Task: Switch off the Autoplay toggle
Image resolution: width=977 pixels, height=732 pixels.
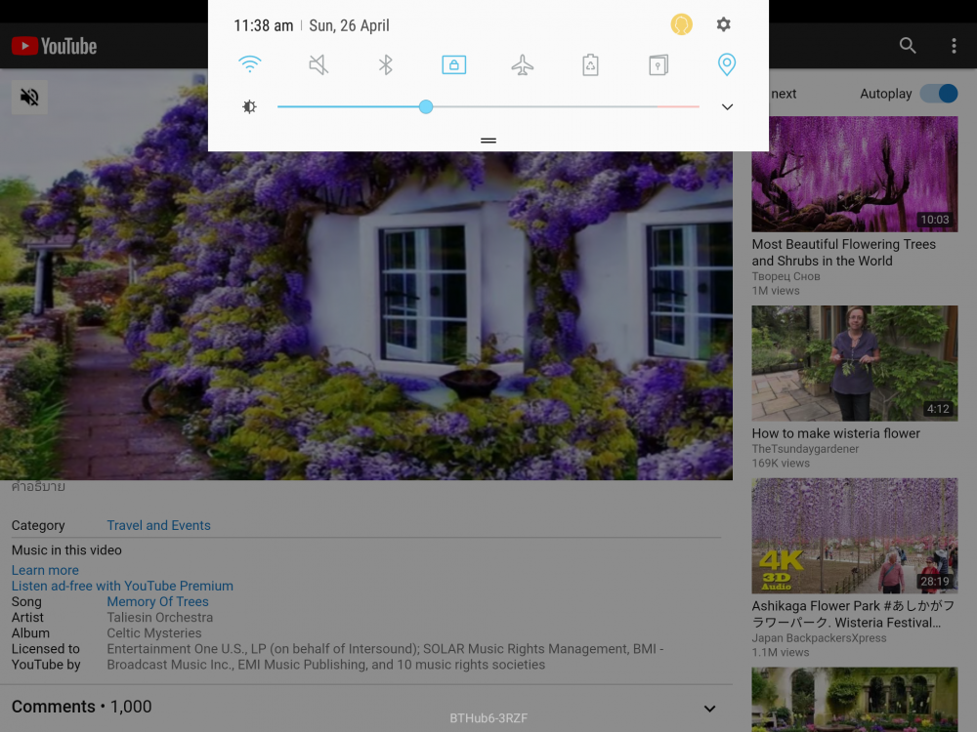Action: [x=939, y=94]
